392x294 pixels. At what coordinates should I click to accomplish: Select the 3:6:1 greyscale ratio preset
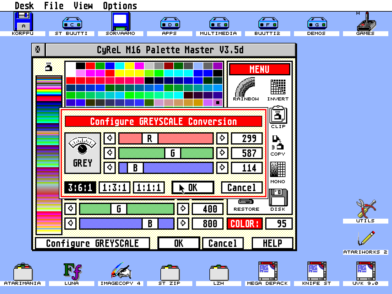[x=79, y=187]
